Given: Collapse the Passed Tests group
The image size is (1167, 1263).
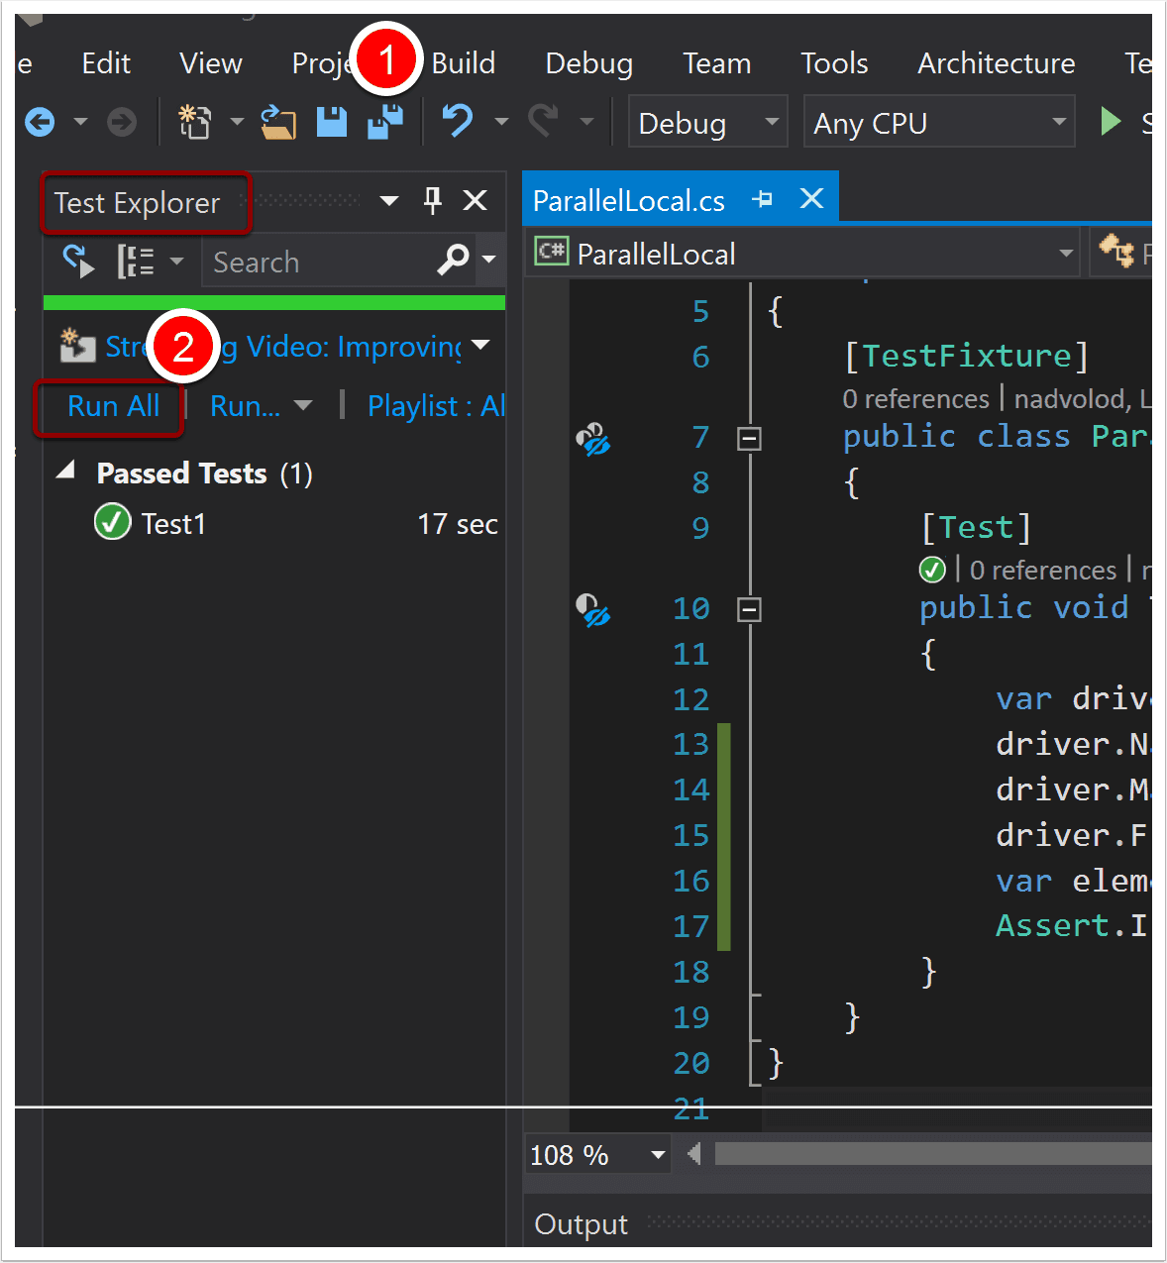Looking at the screenshot, I should [66, 472].
